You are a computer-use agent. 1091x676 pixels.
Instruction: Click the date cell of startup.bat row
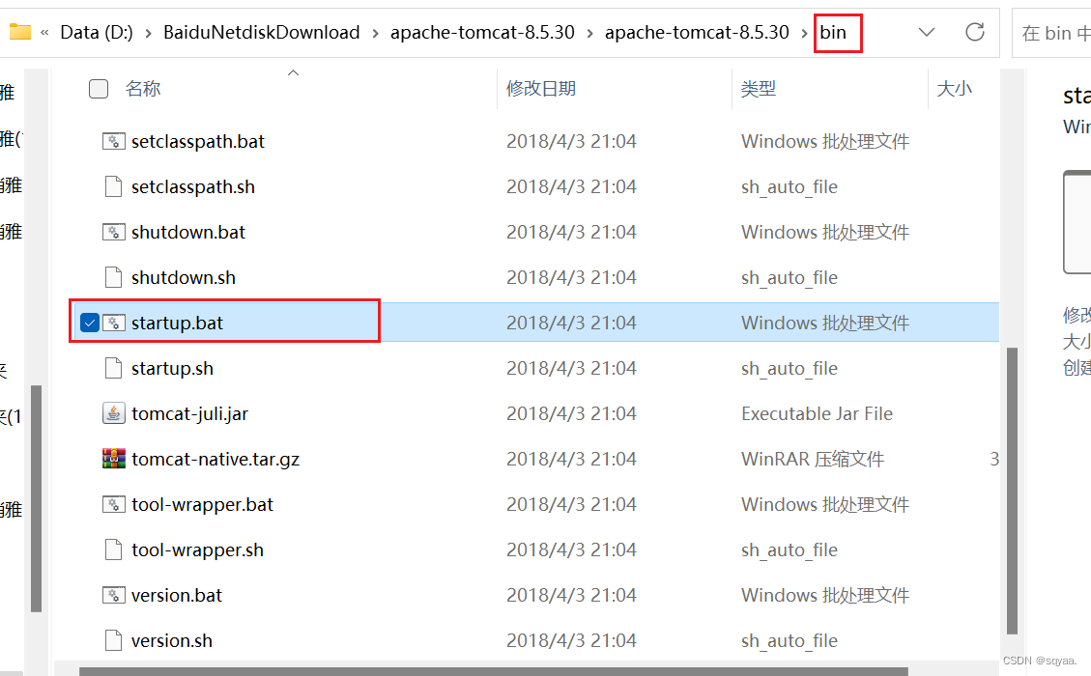(x=571, y=323)
